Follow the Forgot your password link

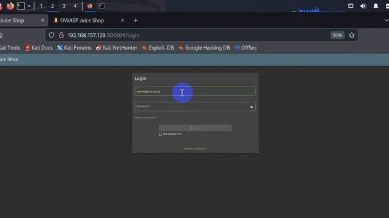[x=146, y=117]
